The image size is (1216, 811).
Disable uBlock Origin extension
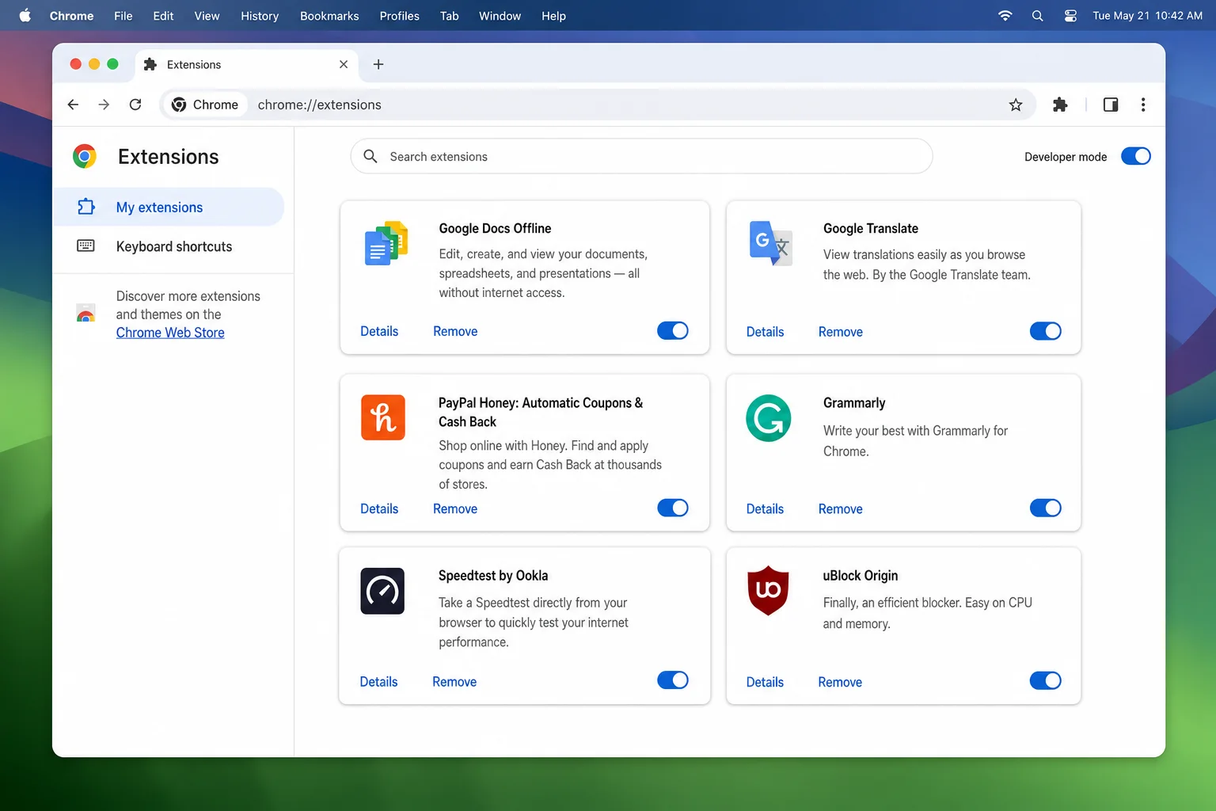[1046, 680]
